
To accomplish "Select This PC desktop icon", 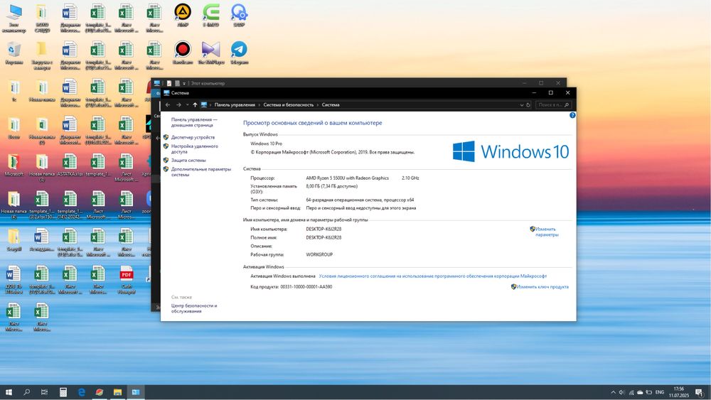I will click(x=14, y=18).
